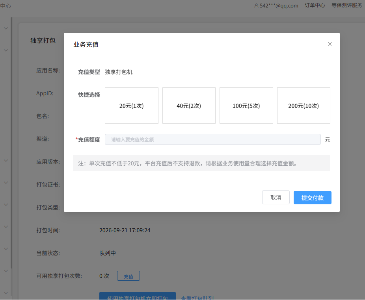This screenshot has width=365, height=300.
Task: Open 订单中心 in the top bar
Action: click(315, 6)
